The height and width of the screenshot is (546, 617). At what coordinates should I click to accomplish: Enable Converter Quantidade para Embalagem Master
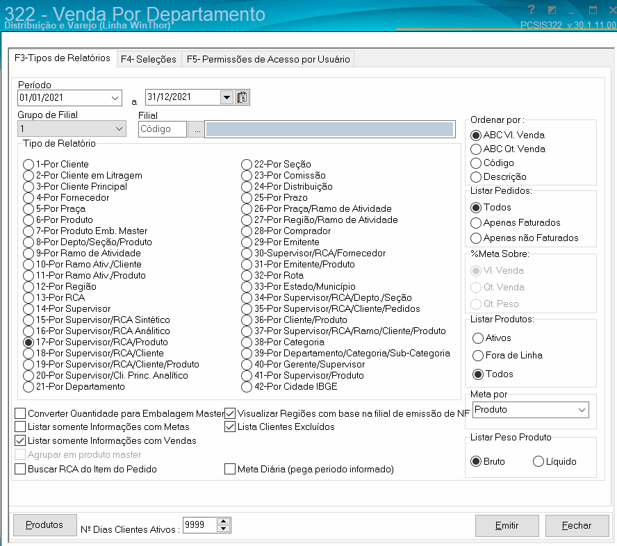[x=120, y=414]
